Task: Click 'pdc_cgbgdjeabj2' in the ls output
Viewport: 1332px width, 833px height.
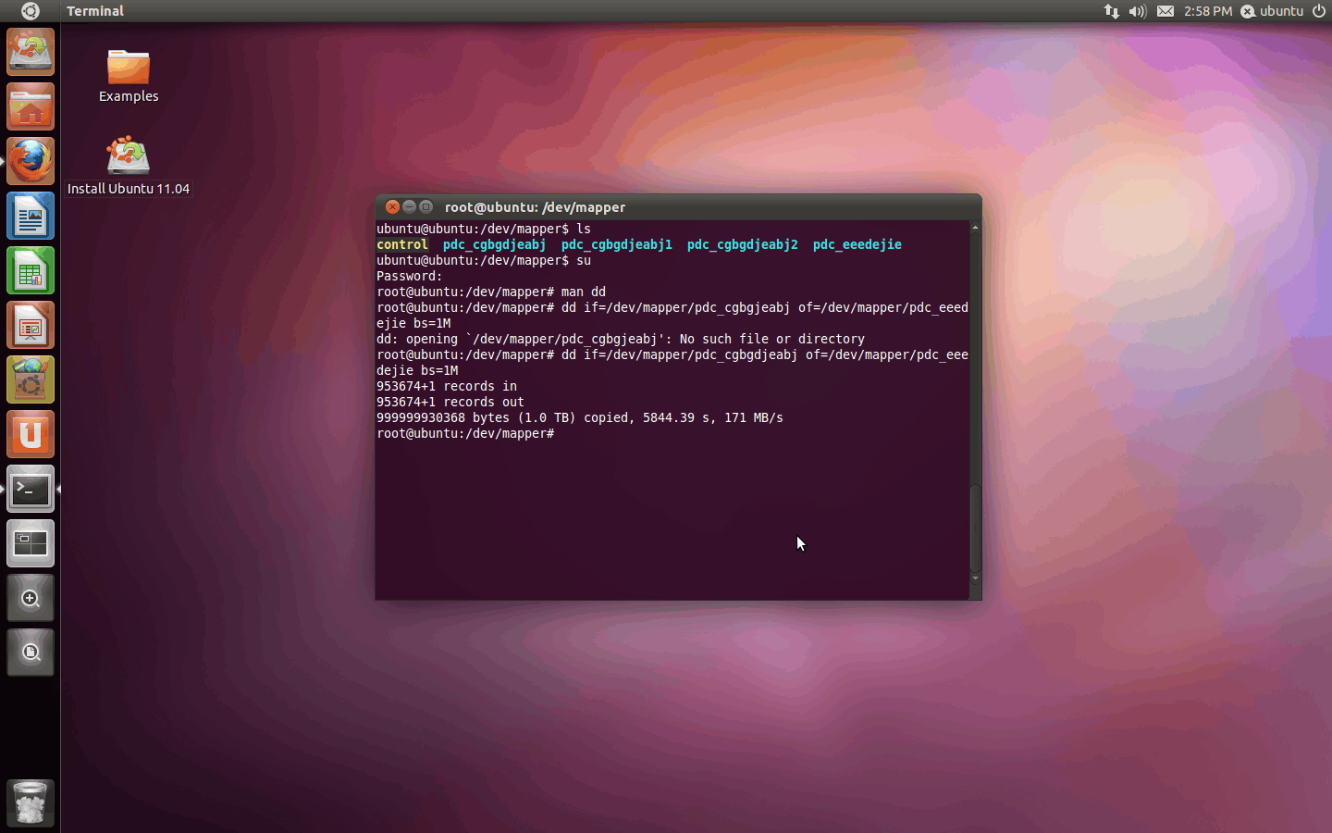Action: click(x=743, y=244)
